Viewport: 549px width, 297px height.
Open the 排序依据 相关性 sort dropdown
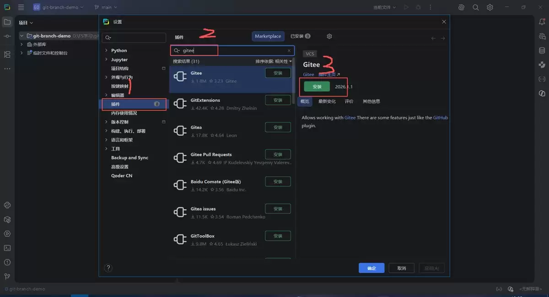[x=273, y=61]
